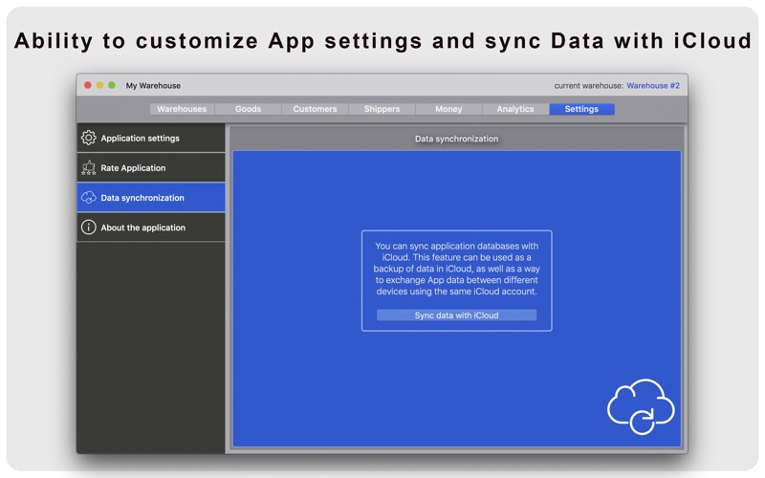Click the Warehouse #2 link
Viewport: 765px width, 478px height.
coord(653,85)
